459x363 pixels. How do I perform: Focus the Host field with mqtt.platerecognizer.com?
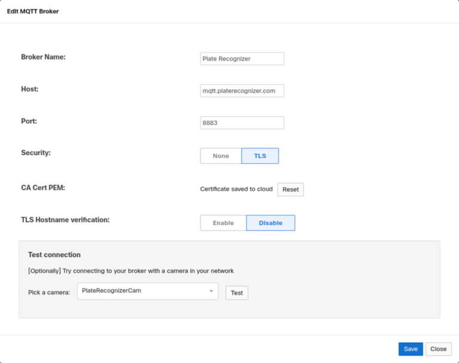(x=242, y=91)
